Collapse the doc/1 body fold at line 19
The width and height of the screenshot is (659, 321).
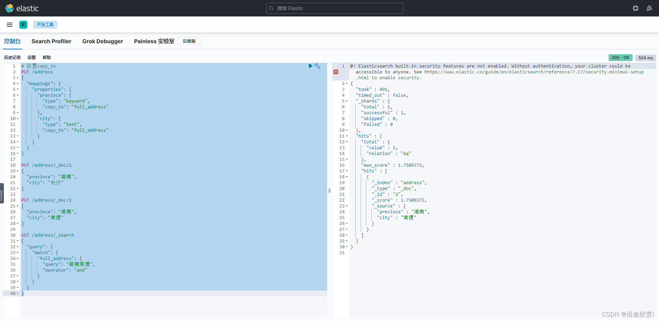(18, 171)
